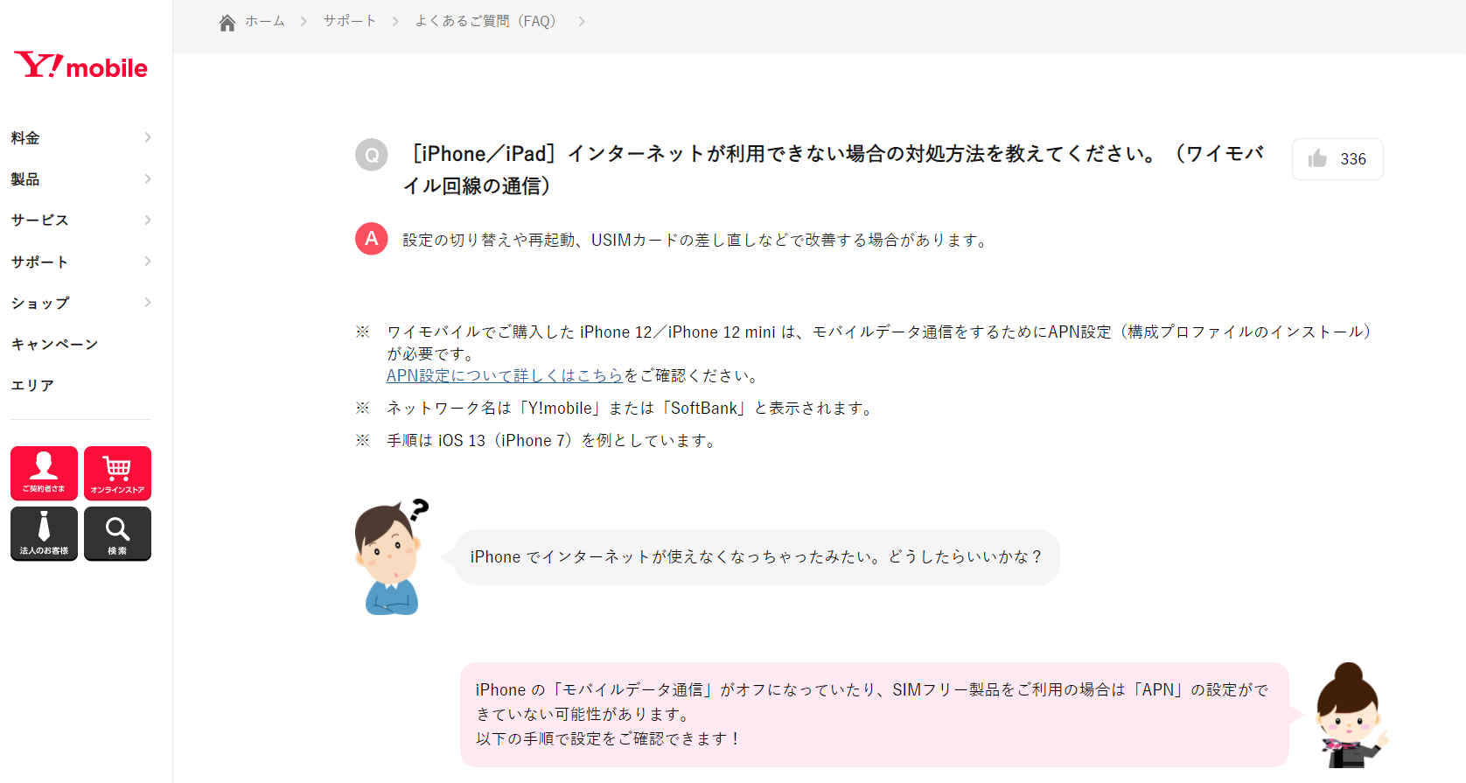Open the サポート sidebar menu item
This screenshot has width=1466, height=783.
39,262
